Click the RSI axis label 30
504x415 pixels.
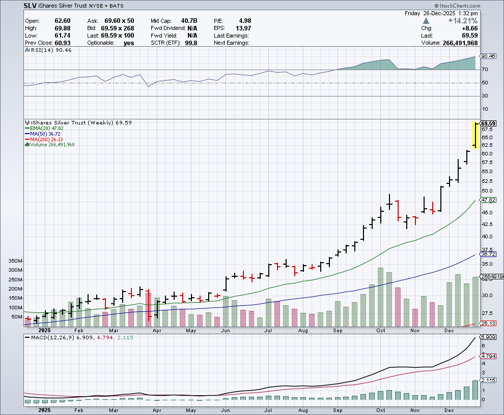[x=485, y=96]
